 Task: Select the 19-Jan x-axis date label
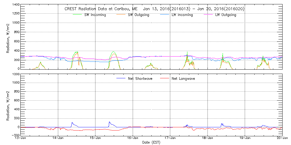click(245, 138)
